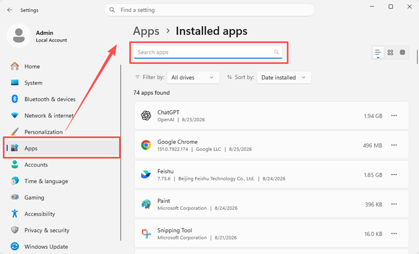Open more options for Snipping Tool
Viewport: 419px width, 254px height.
point(394,233)
